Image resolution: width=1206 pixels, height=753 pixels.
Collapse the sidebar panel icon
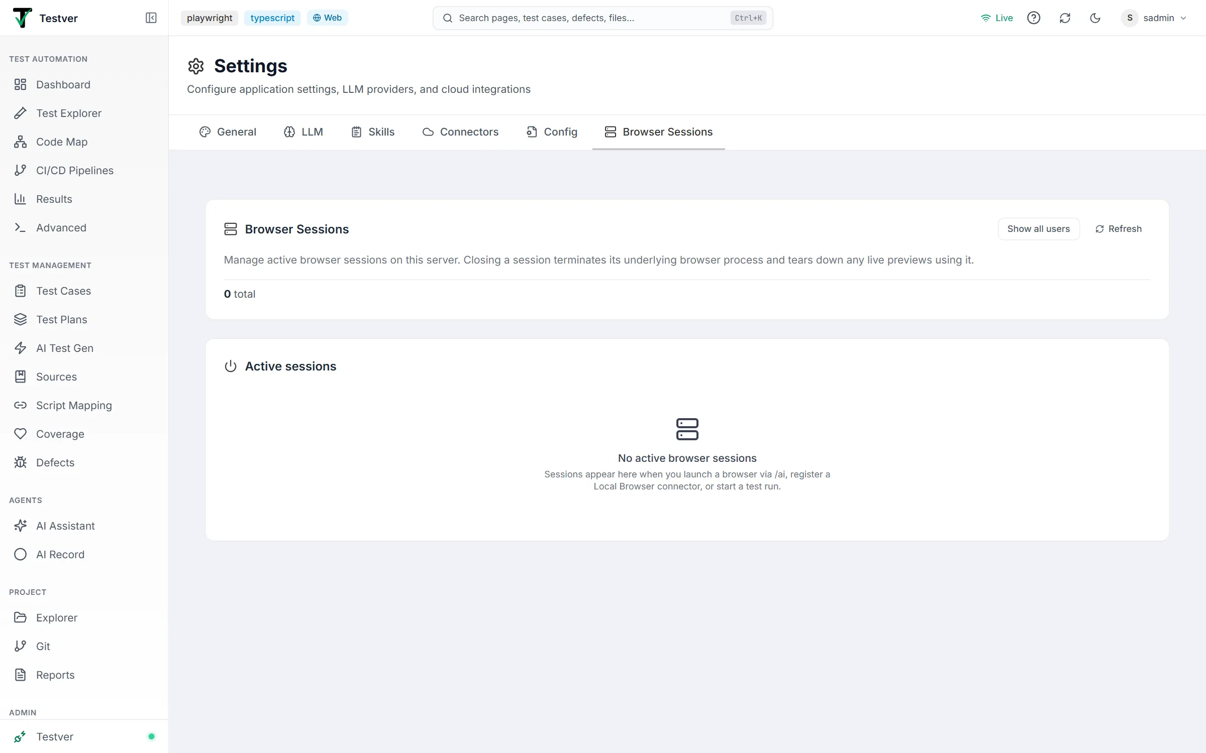point(151,18)
